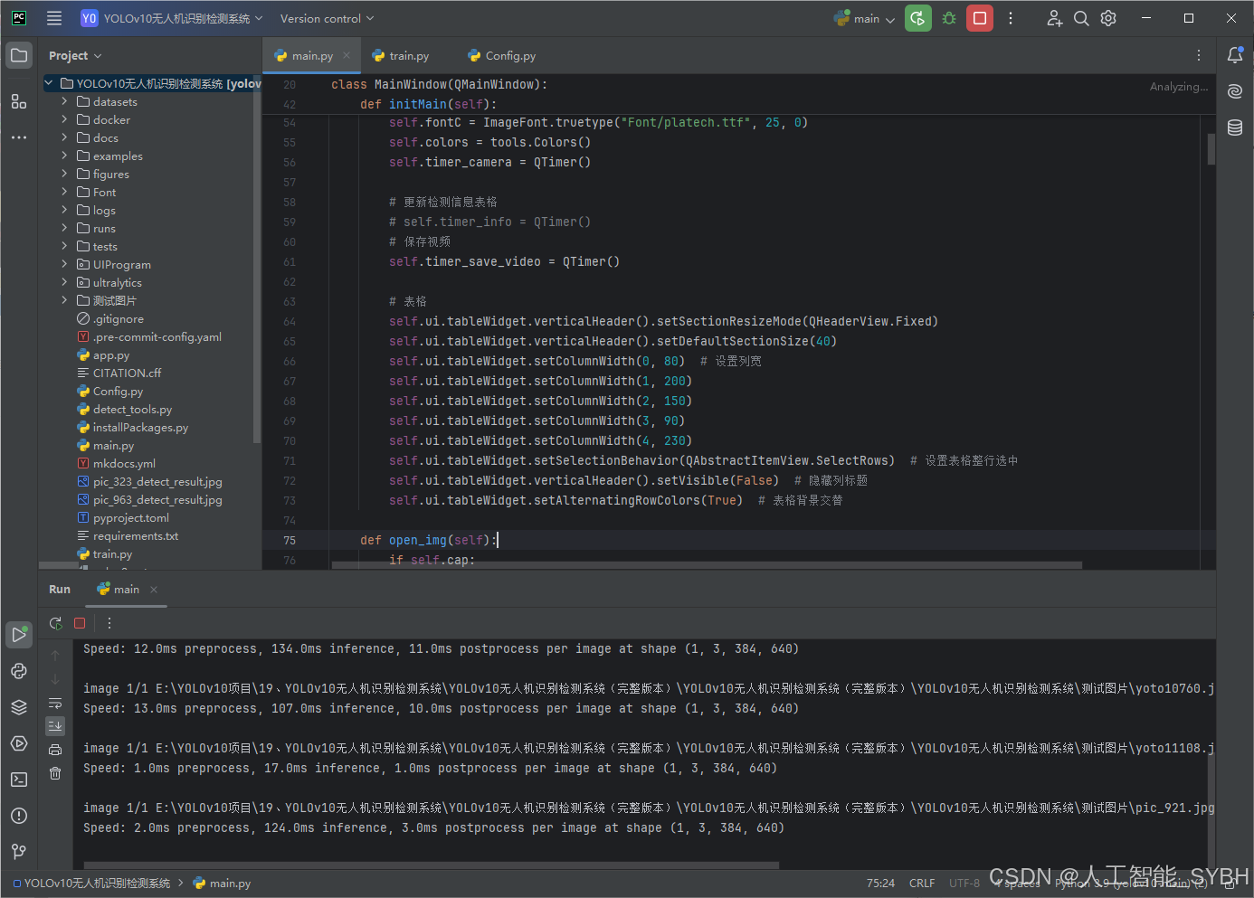Click the Debug bug icon

point(949,18)
